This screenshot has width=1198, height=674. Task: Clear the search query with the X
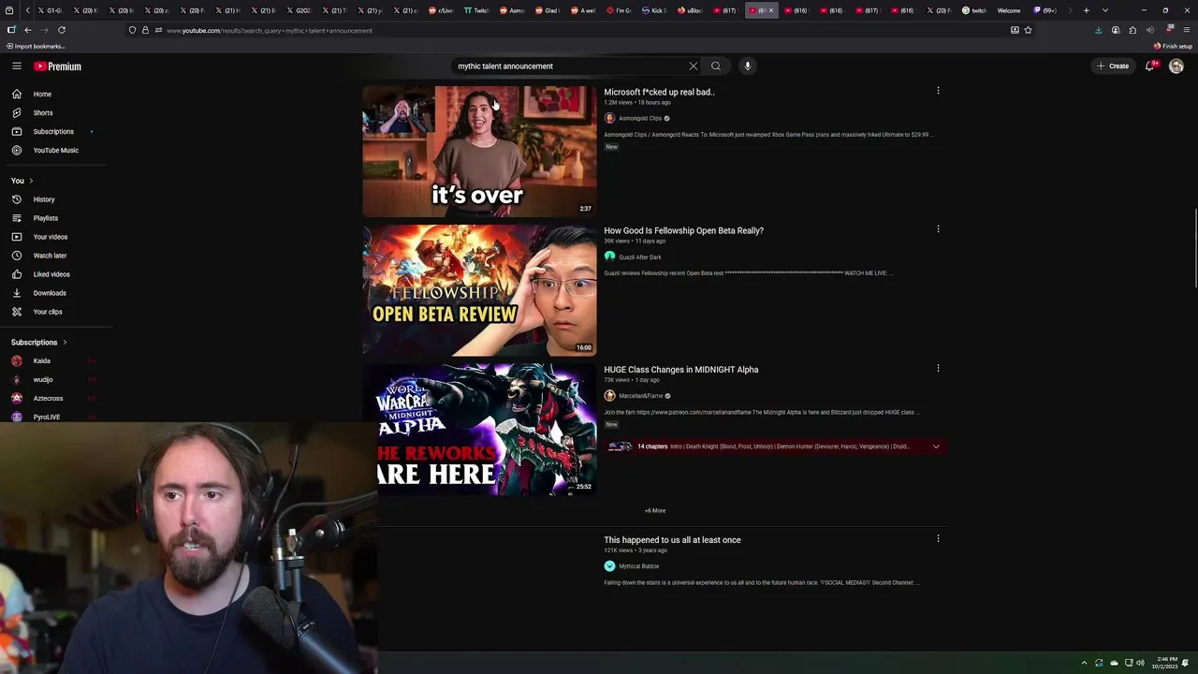point(694,66)
